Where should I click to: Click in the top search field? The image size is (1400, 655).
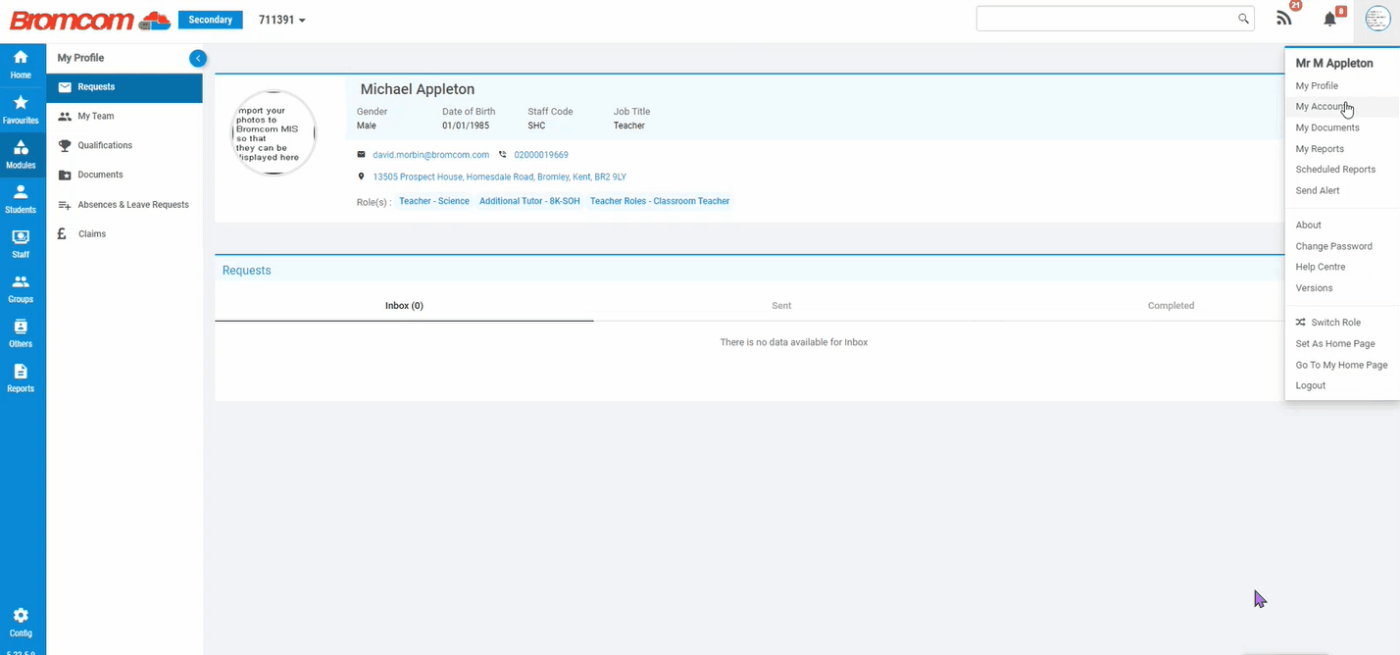pos(1106,19)
